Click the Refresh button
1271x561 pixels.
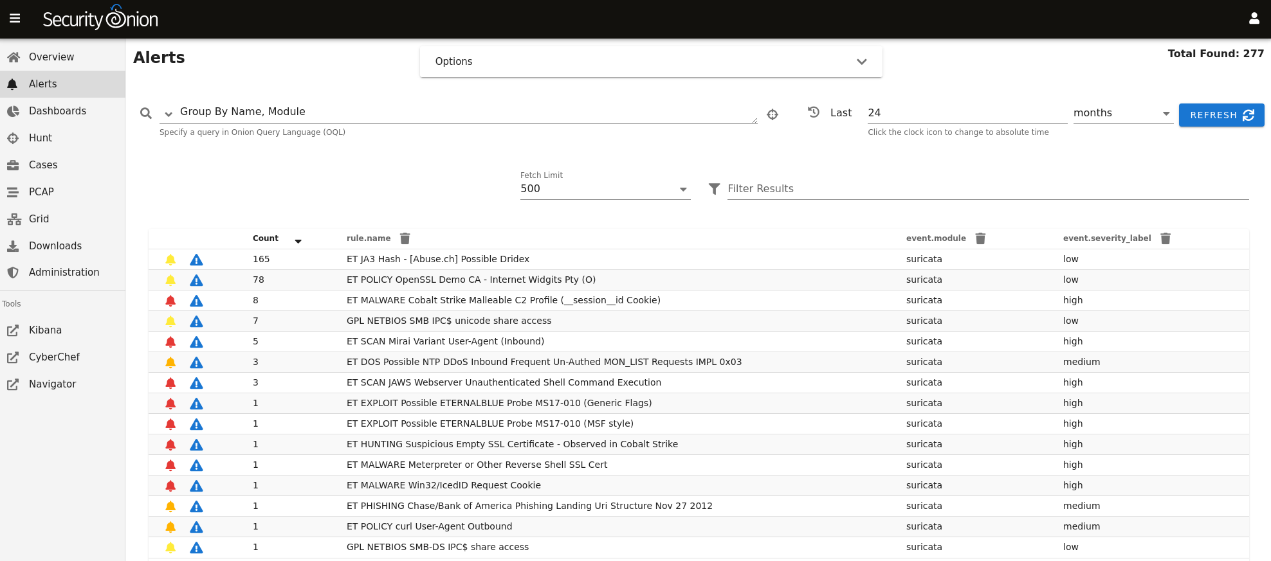pos(1221,115)
